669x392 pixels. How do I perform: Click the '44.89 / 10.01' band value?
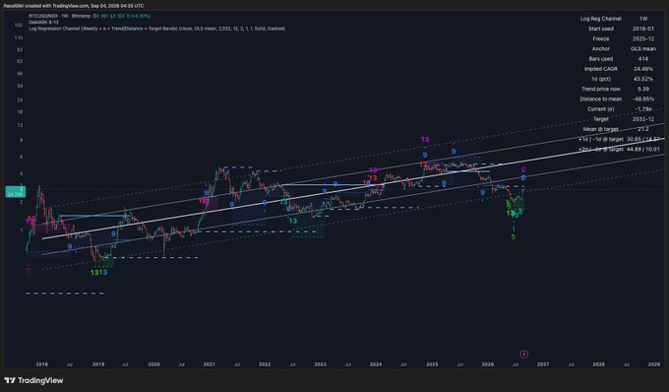coord(643,149)
